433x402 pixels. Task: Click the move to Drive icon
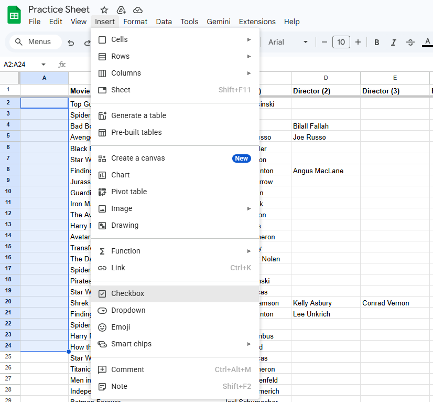[121, 10]
